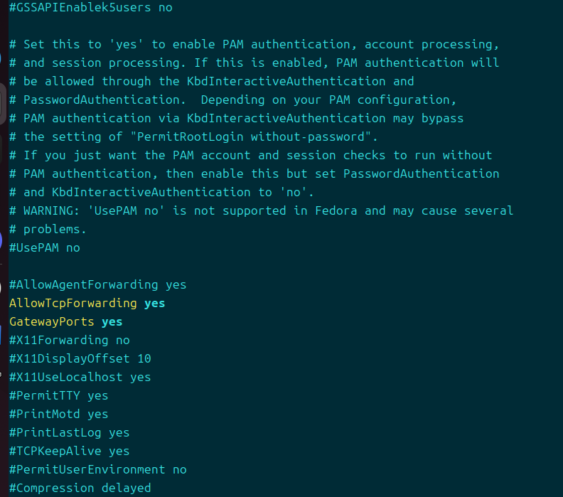Screen dimensions: 563x497
Task: Click the word WARNING in the comment
Action: pos(48,210)
